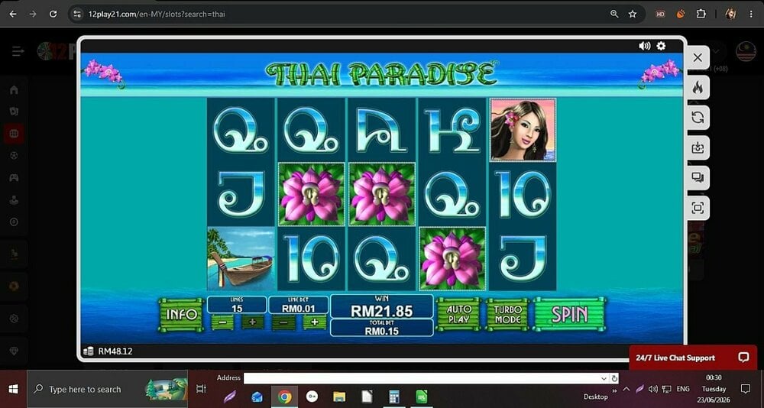Open hot games flame icon
The width and height of the screenshot is (764, 408).
pos(698,88)
